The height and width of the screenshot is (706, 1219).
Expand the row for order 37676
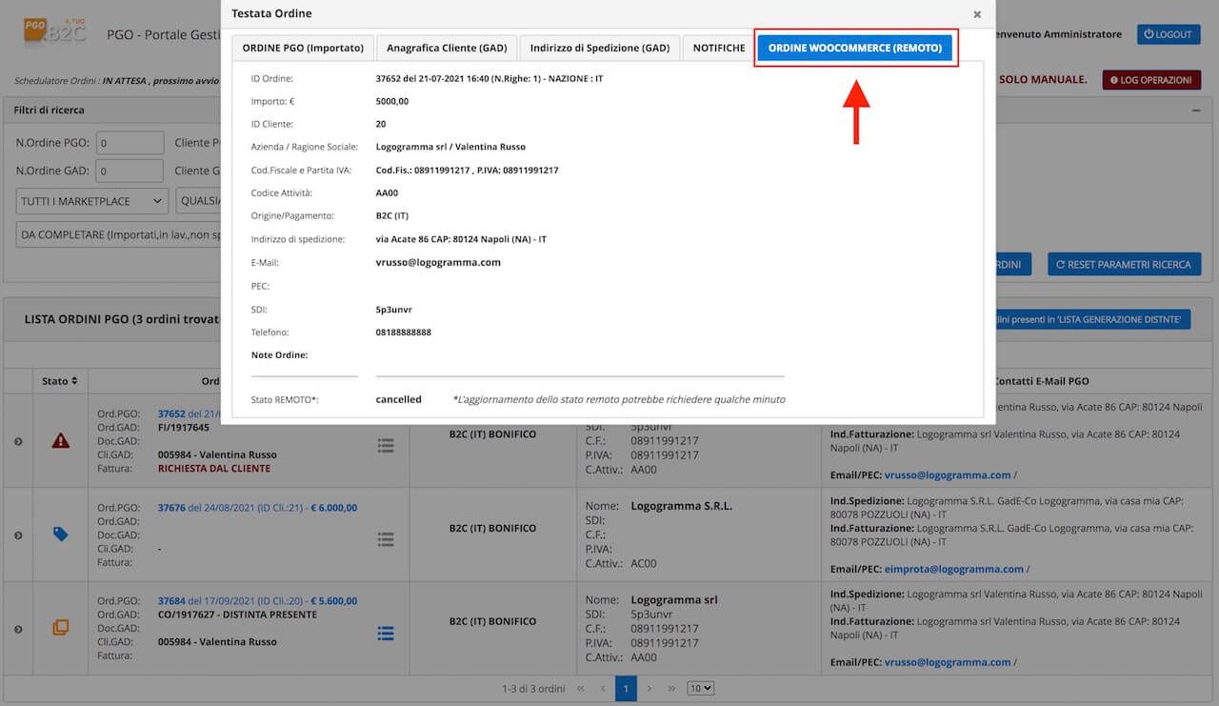[x=18, y=535]
